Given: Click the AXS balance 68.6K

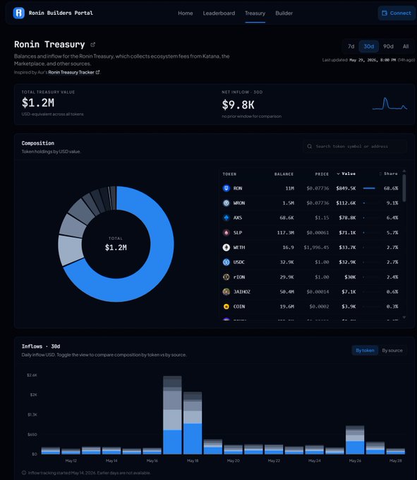Looking at the screenshot, I should 286,217.
